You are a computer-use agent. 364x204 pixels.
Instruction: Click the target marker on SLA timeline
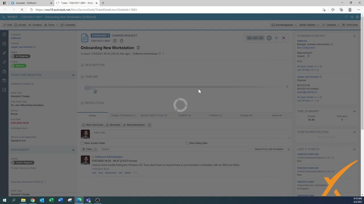pos(95,92)
